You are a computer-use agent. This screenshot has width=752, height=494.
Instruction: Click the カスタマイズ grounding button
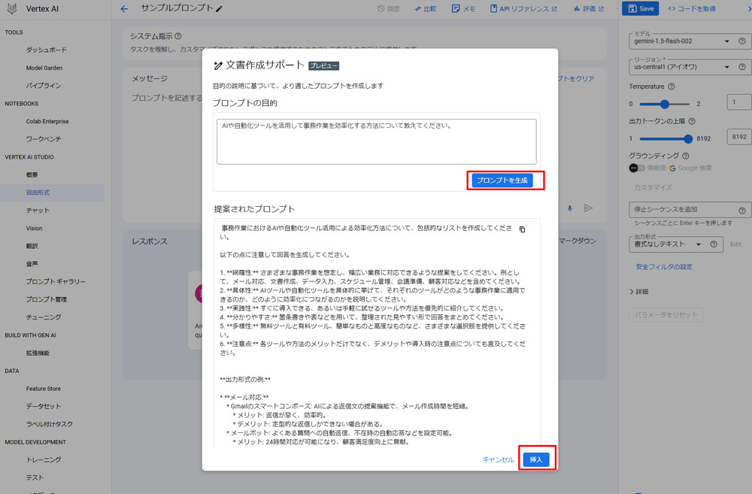tap(653, 187)
